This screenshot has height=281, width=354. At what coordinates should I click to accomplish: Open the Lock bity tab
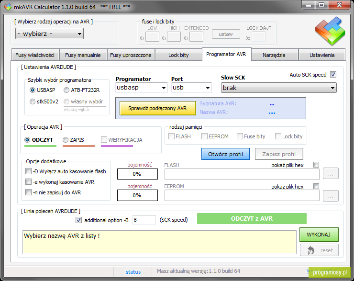(178, 55)
